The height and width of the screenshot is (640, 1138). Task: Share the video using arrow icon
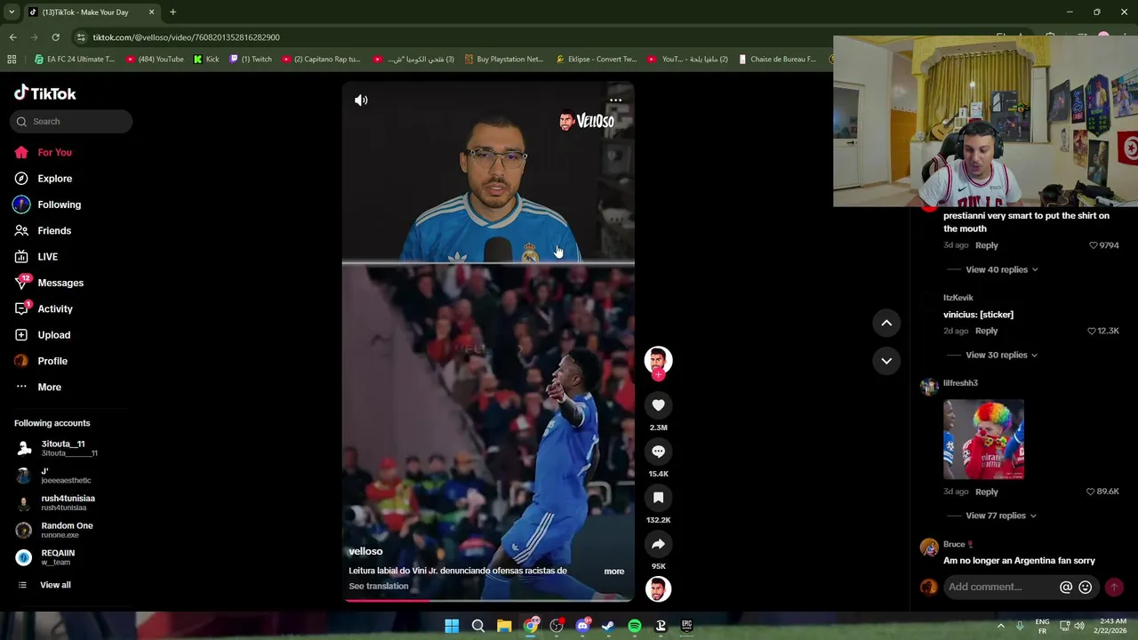point(658,544)
